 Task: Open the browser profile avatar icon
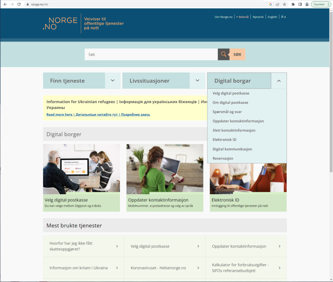point(307,4)
